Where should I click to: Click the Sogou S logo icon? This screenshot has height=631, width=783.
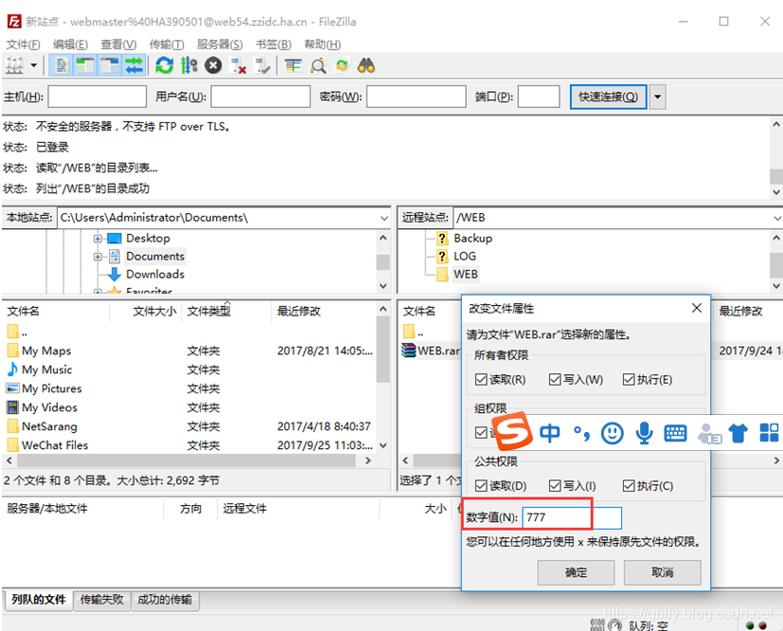[514, 431]
